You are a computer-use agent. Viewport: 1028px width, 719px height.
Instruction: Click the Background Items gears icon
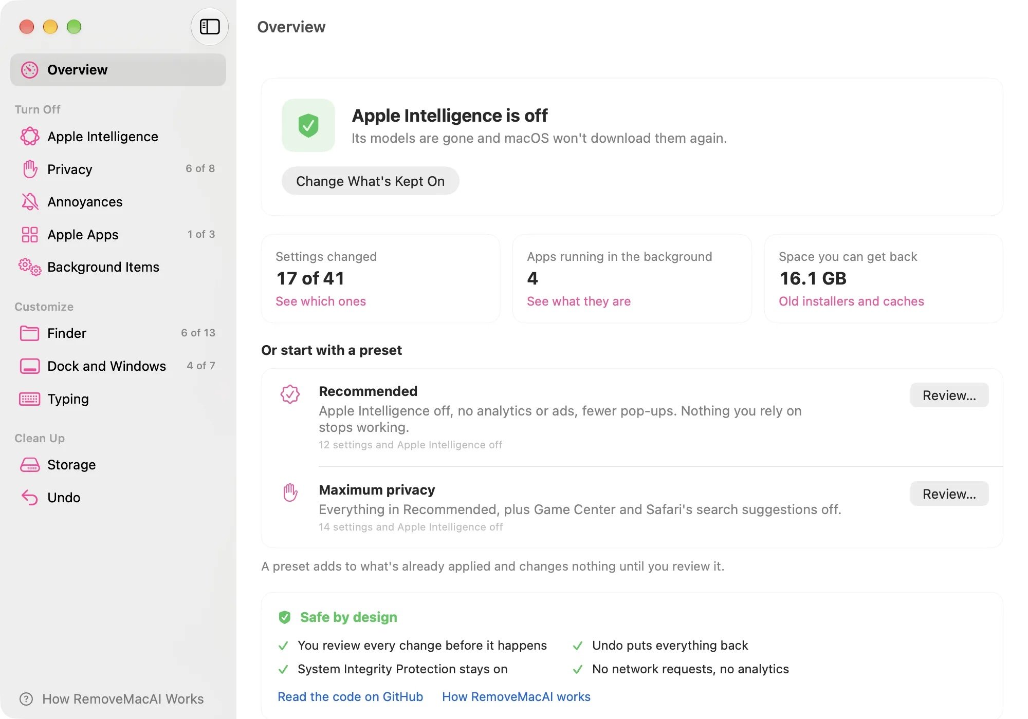click(x=30, y=267)
